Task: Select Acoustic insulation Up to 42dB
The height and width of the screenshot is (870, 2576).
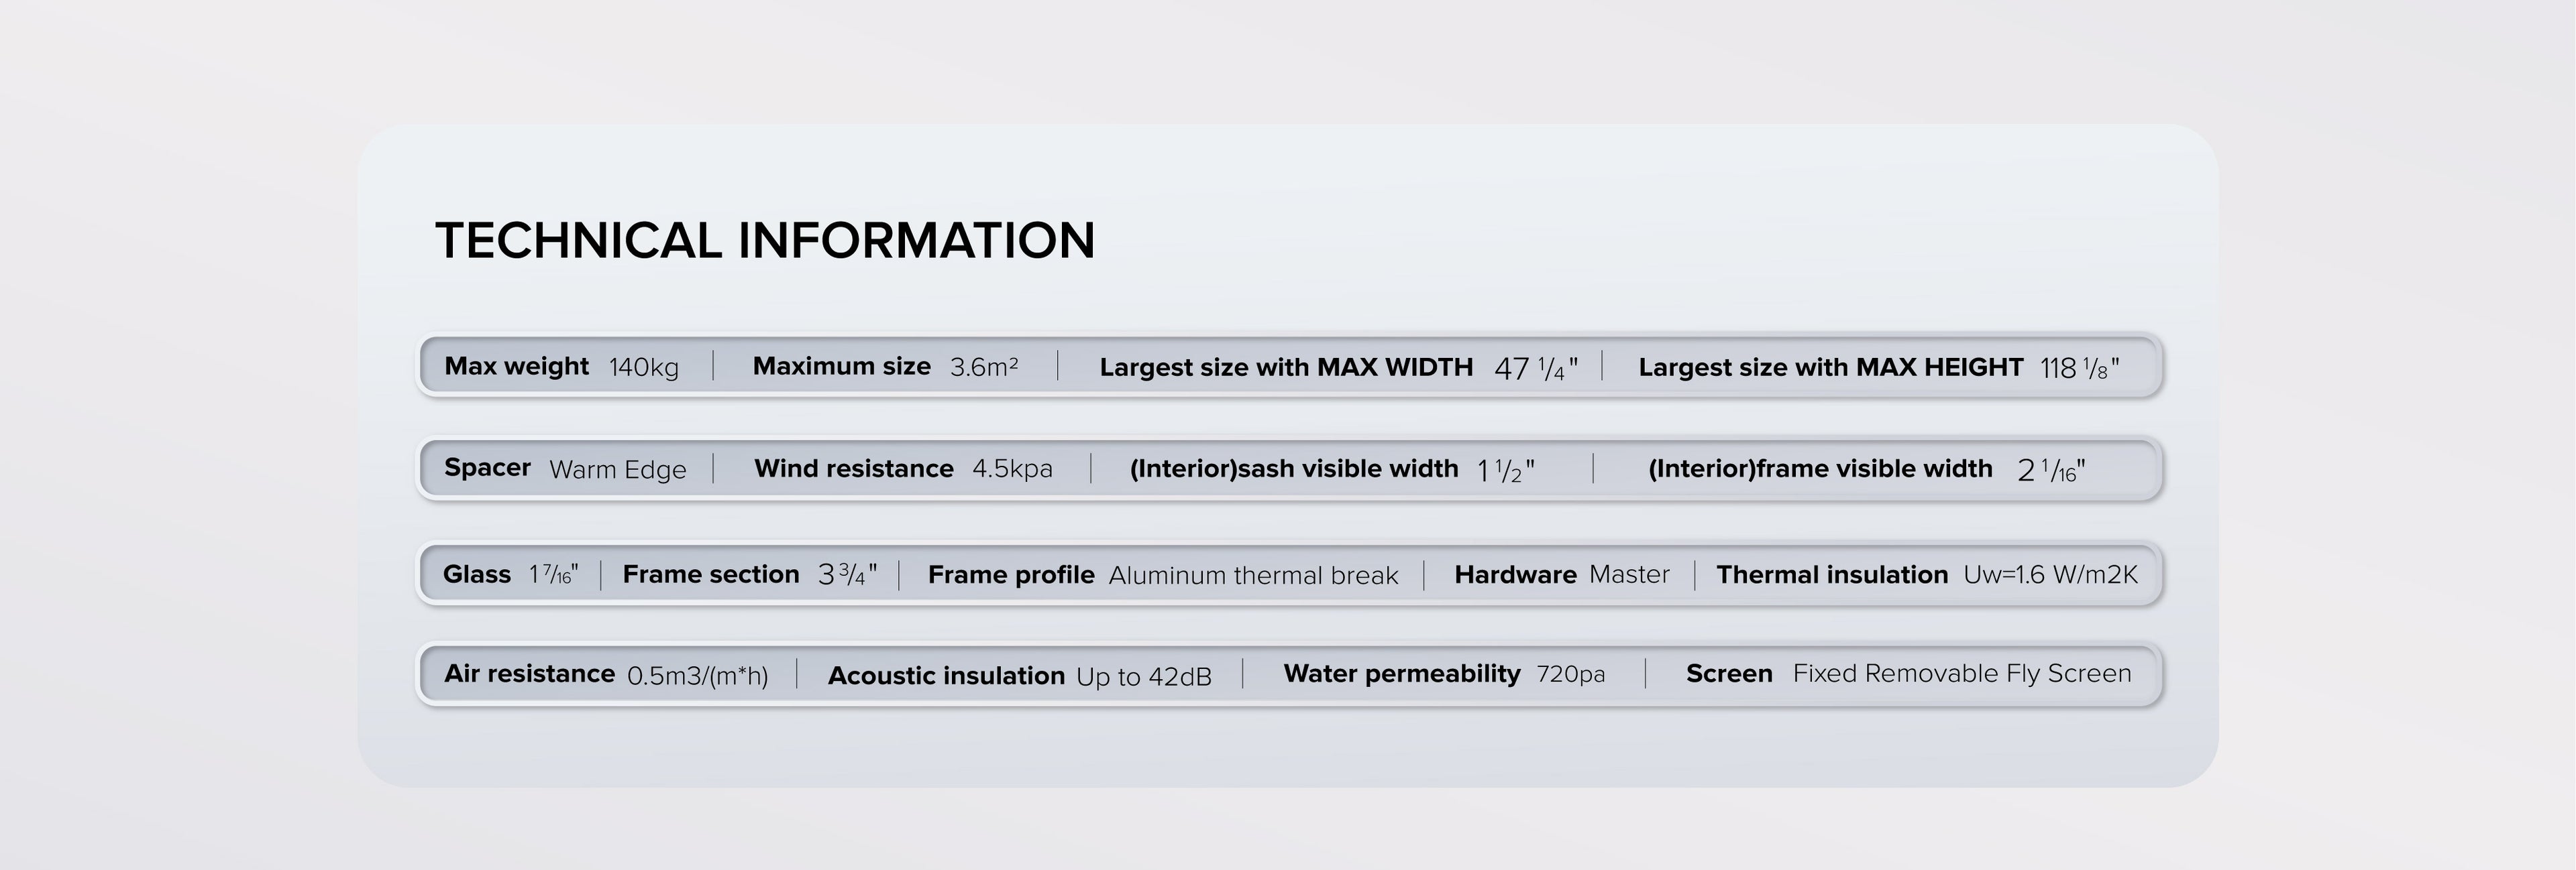Action: [1019, 676]
